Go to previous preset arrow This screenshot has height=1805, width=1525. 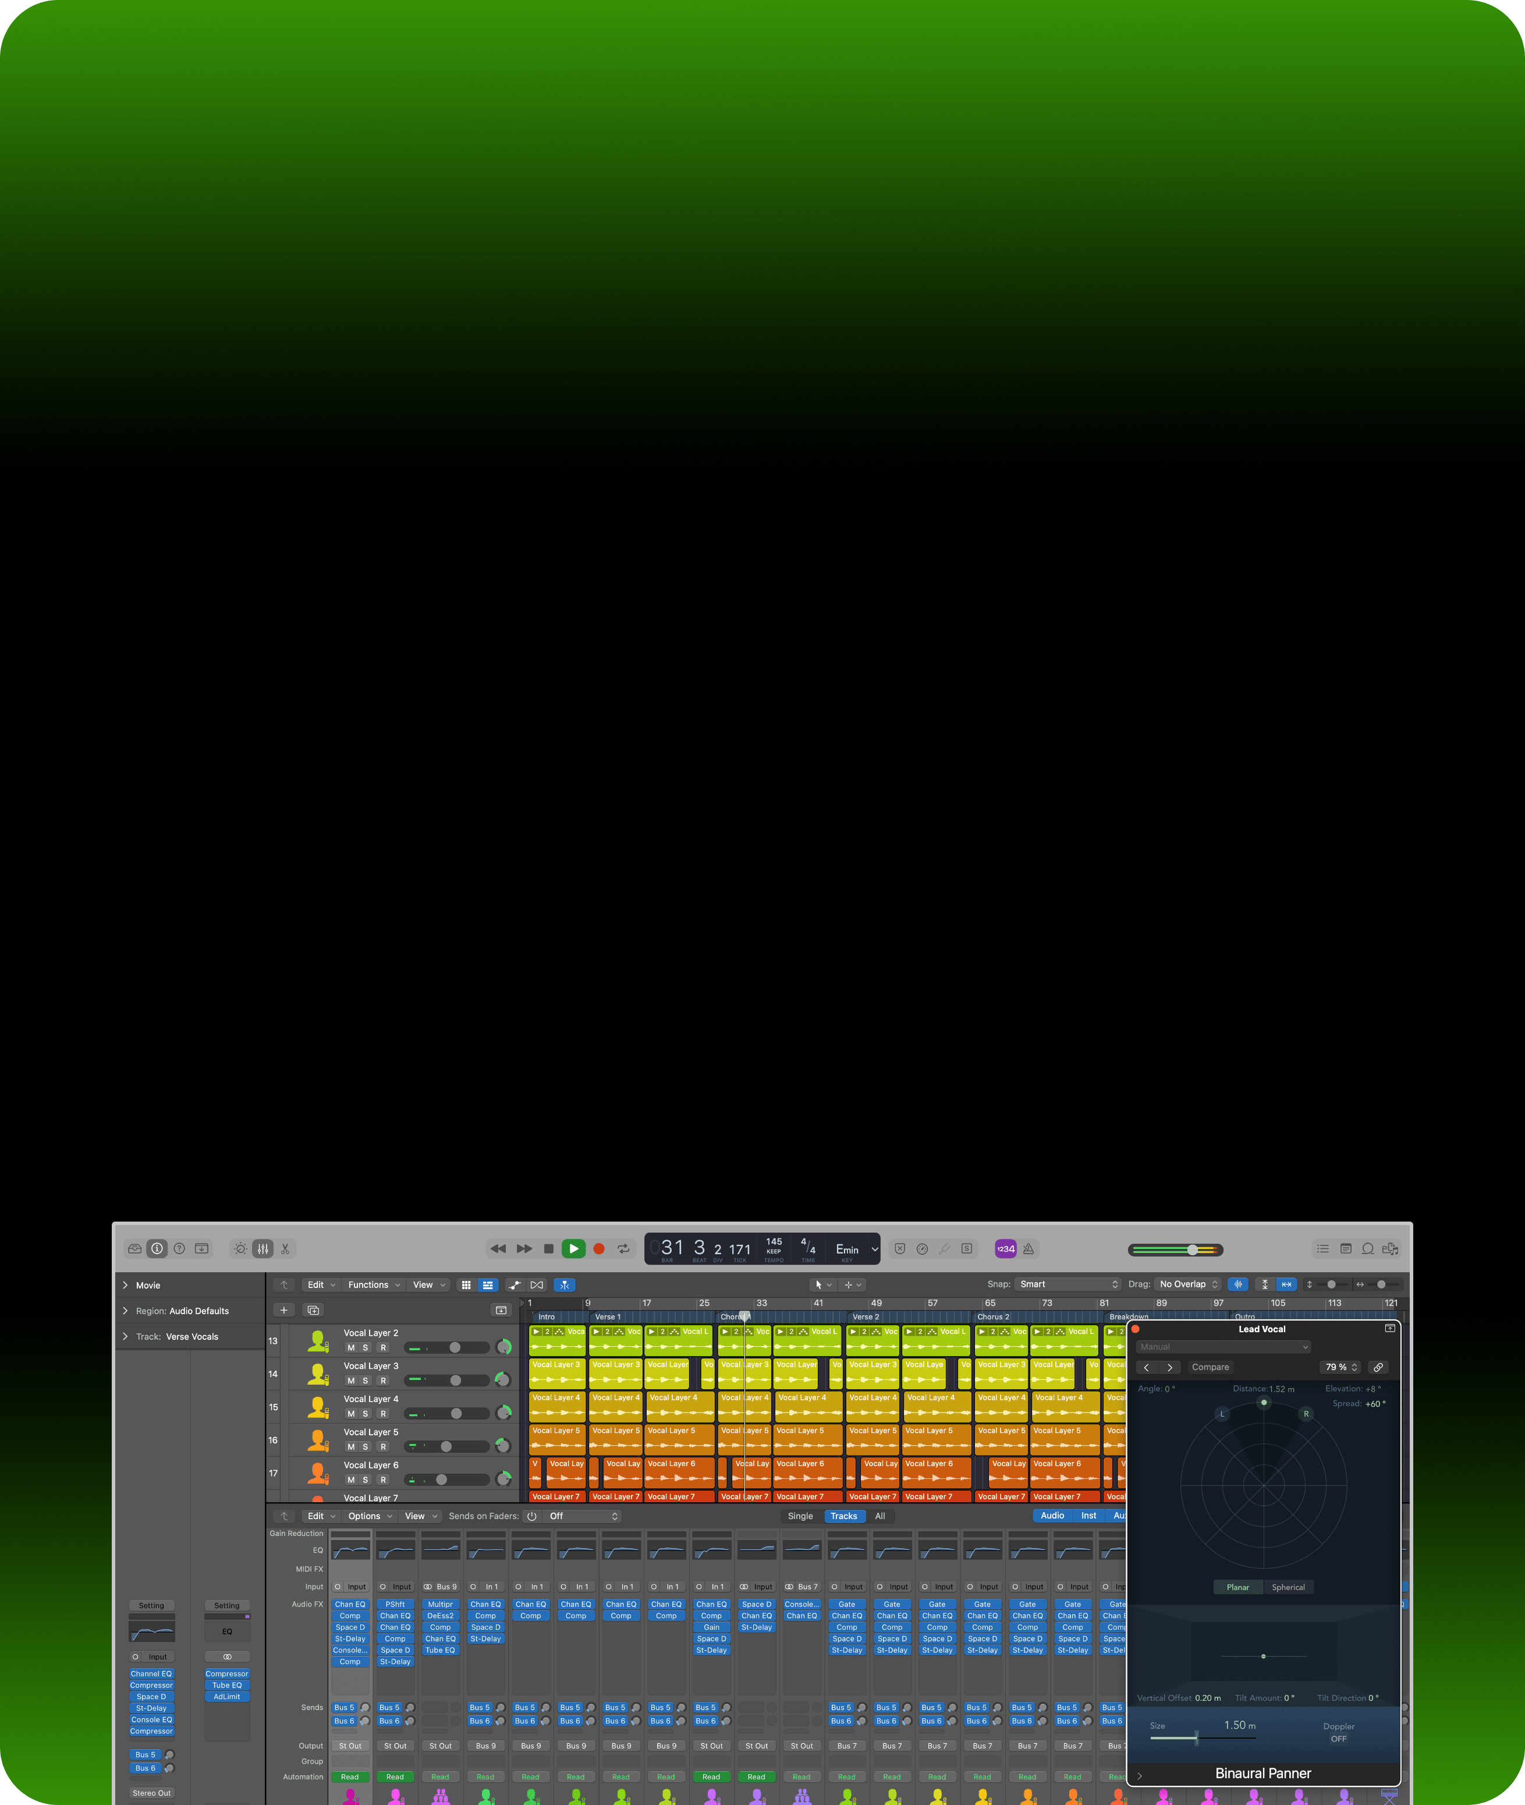pos(1146,1367)
